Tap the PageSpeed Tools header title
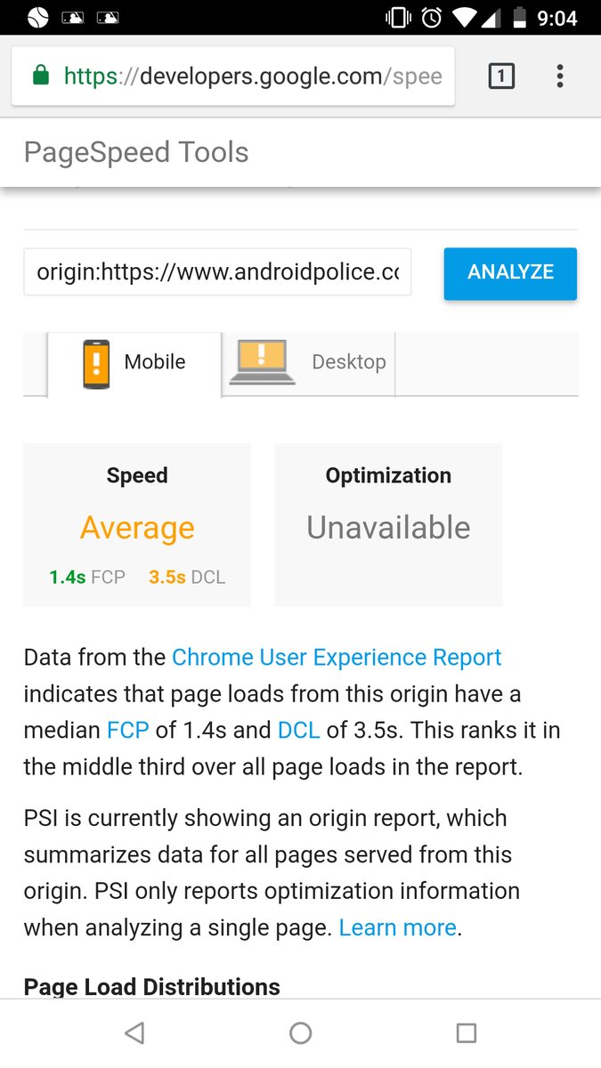601x1068 pixels. [136, 152]
